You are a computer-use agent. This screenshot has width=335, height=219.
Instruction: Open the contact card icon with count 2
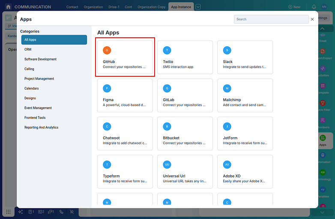tap(41, 212)
